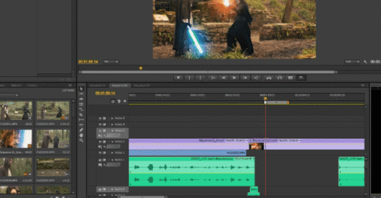381x198 pixels.
Task: Click the Lift button
Action: (269, 78)
